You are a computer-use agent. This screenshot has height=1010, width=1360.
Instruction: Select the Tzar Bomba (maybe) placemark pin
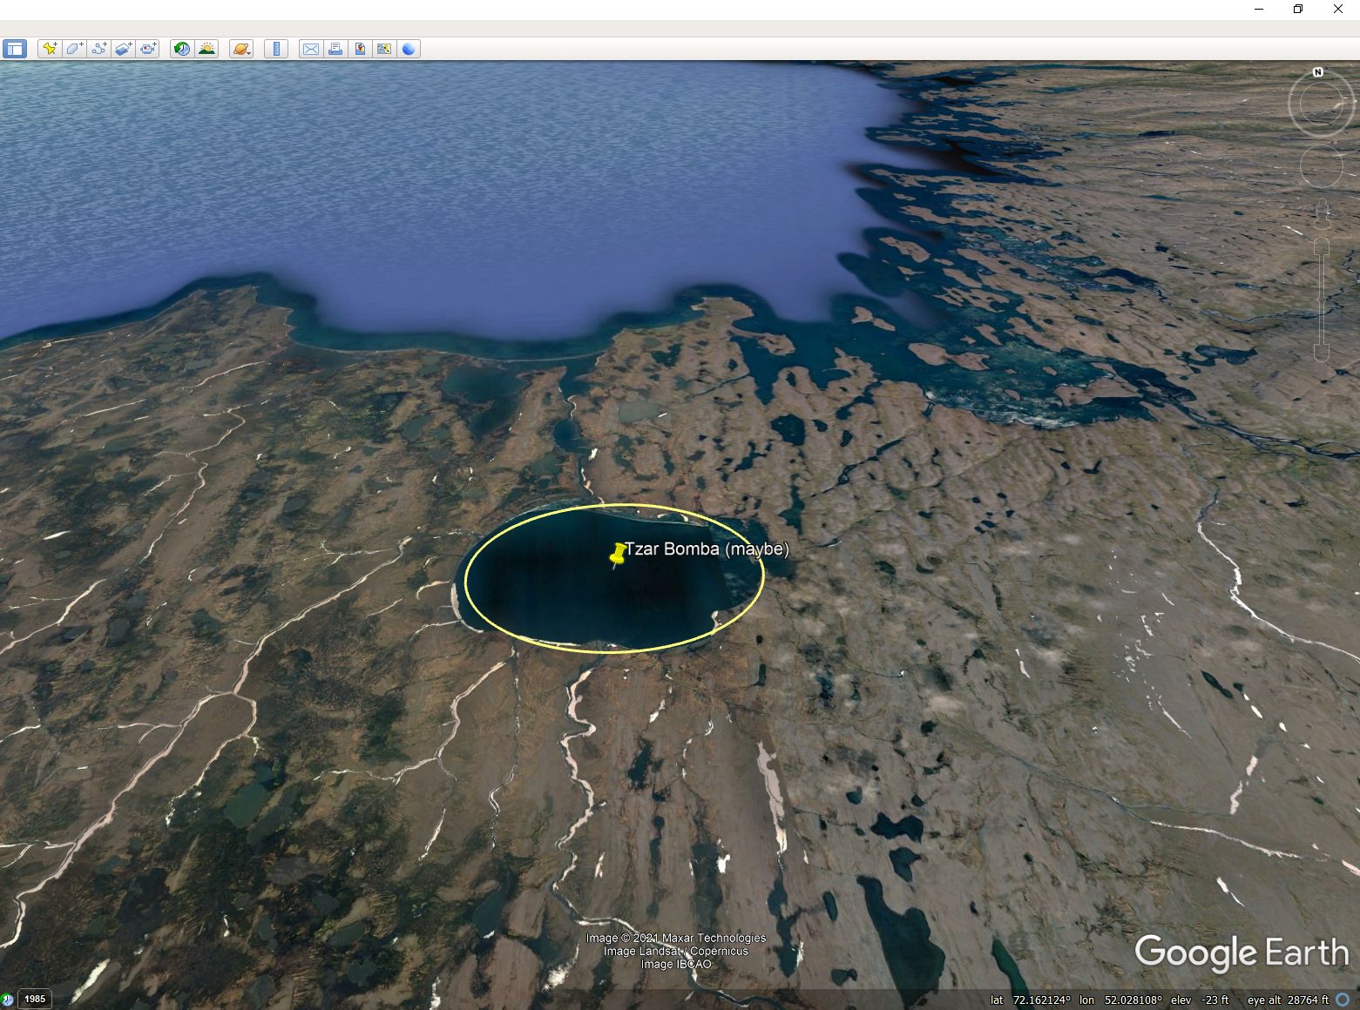pos(618,555)
